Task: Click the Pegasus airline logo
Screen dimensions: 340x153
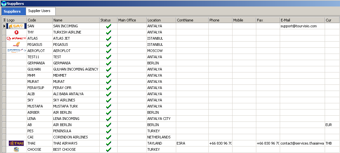Action: (x=16, y=45)
